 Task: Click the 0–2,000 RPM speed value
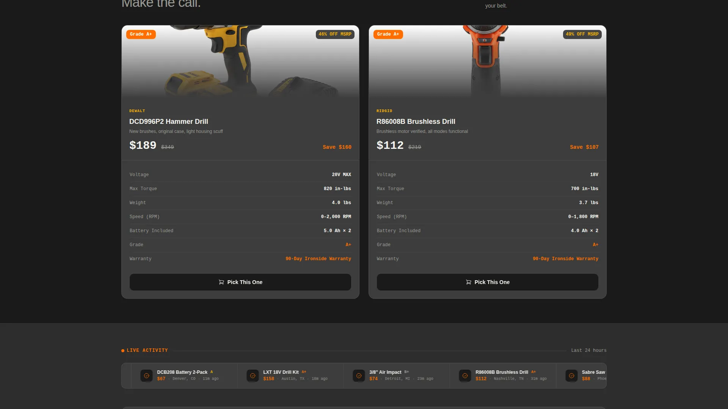pos(336,217)
